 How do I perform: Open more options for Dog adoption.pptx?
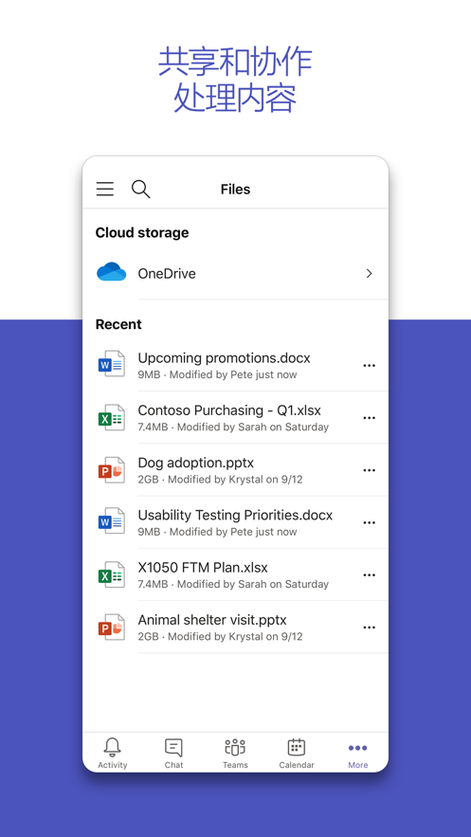(x=369, y=470)
